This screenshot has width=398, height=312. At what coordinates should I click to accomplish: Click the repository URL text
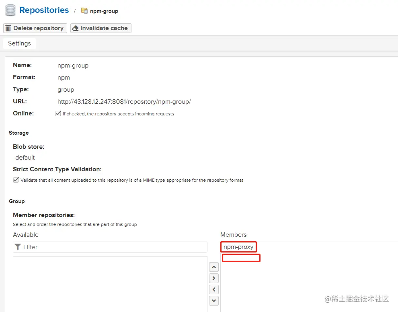click(x=124, y=102)
